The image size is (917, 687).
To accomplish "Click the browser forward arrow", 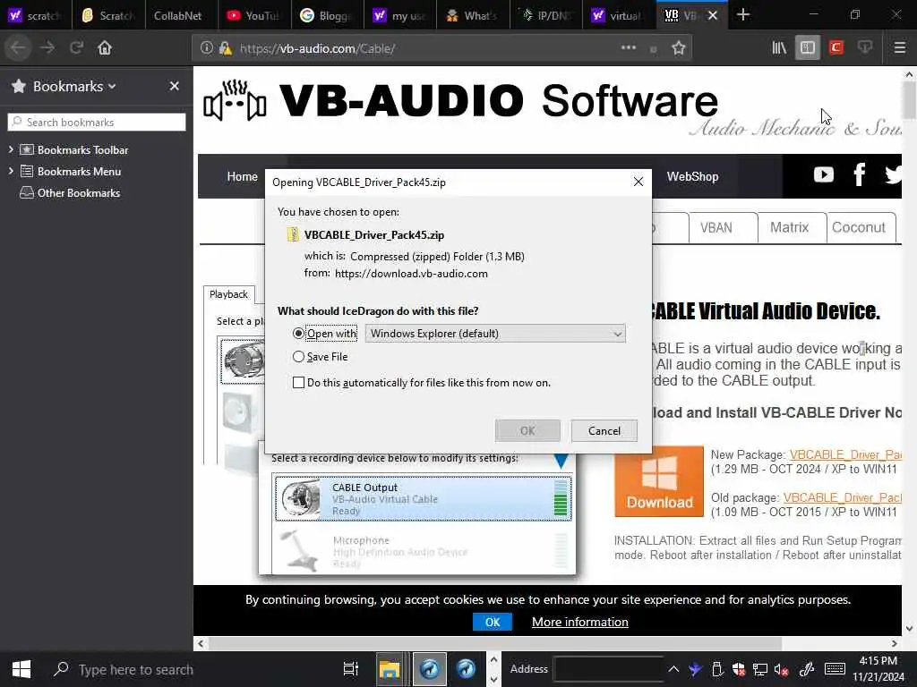I will pyautogui.click(x=47, y=48).
